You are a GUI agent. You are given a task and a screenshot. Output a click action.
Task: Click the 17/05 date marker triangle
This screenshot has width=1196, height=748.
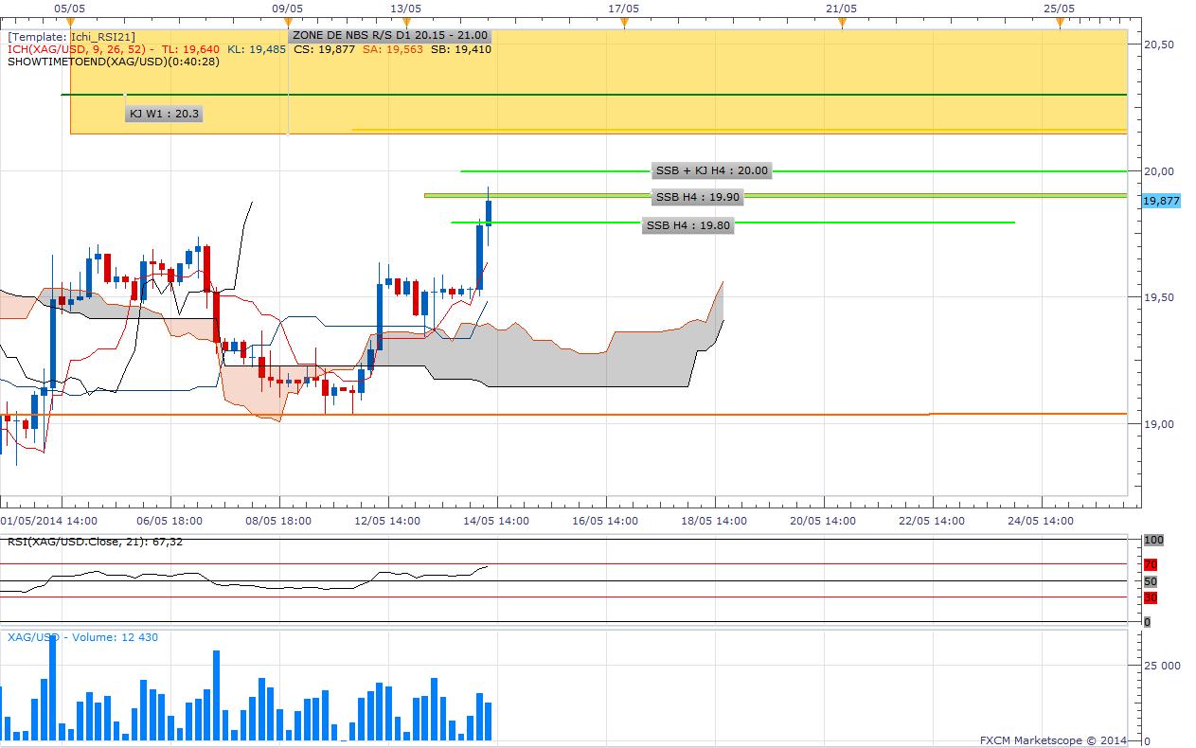pyautogui.click(x=624, y=24)
